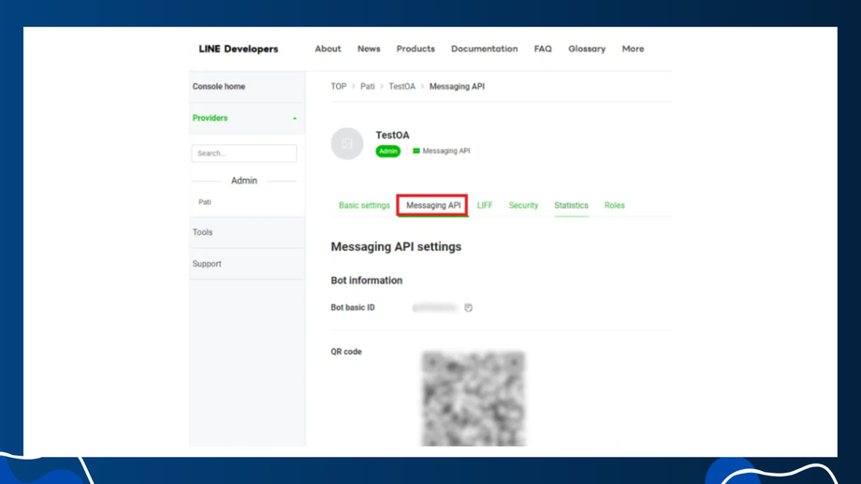This screenshot has height=484, width=861.
Task: Click the Messaging API channel type icon
Action: click(x=416, y=151)
